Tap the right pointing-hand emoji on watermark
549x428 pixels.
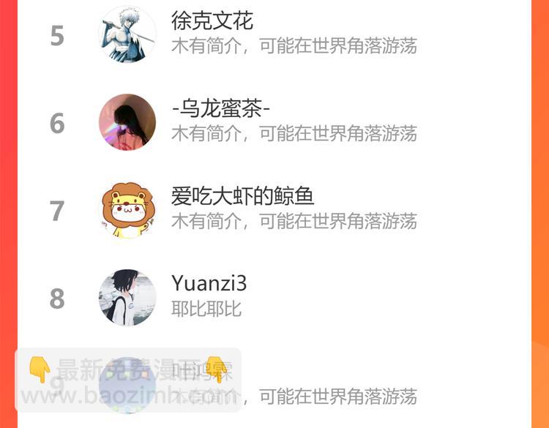[x=217, y=369]
